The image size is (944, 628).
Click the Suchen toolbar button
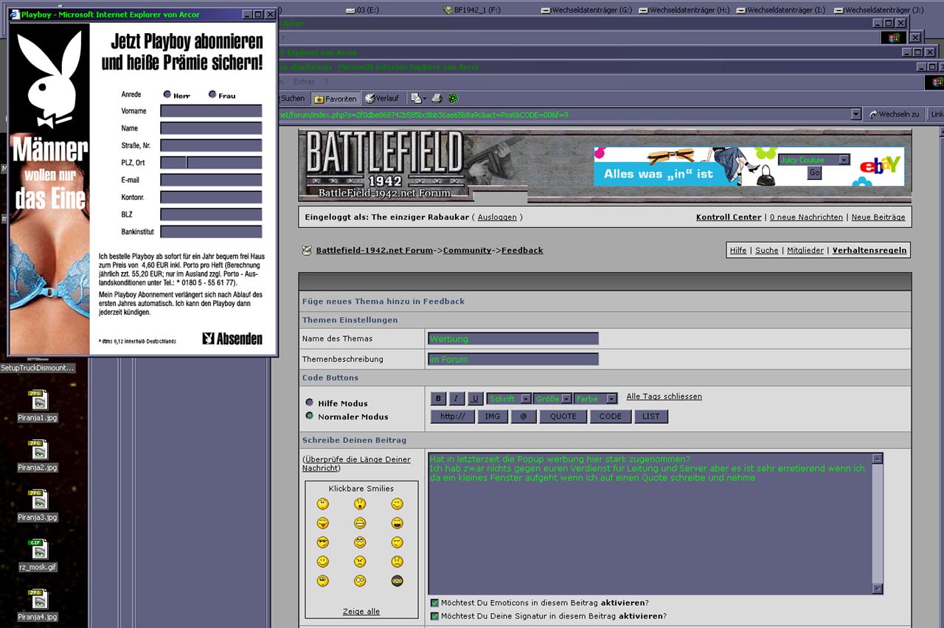292,98
